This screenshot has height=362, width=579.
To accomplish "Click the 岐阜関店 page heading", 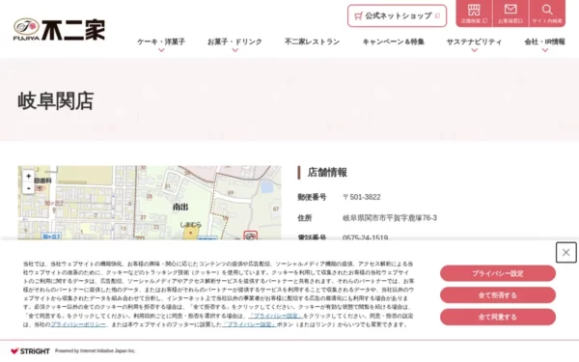I will [56, 100].
